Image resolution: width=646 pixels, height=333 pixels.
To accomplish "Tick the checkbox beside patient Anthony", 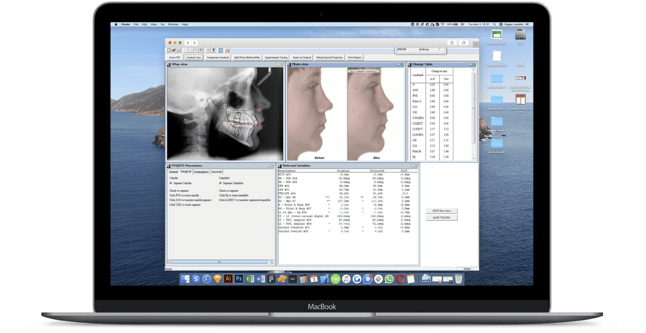I will [x=440, y=49].
